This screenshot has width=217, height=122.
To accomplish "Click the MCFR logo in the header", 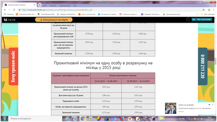I will [10, 20].
